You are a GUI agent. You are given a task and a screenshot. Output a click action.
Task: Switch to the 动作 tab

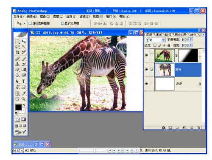pos(193,34)
